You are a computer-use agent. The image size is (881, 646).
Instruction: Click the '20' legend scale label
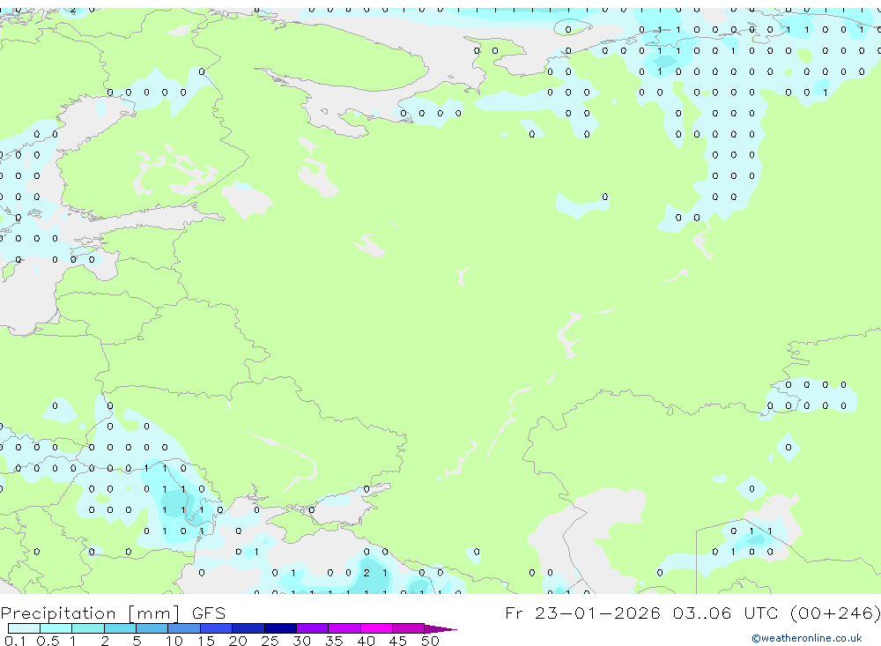pyautogui.click(x=238, y=641)
